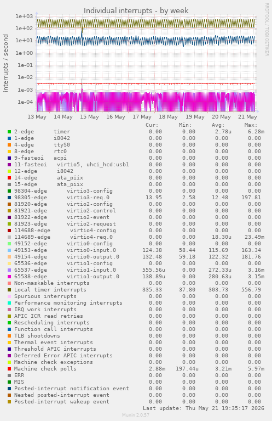Click the 'Individual interrupts - by week' title
The width and height of the screenshot is (272, 421).
pyautogui.click(x=136, y=10)
